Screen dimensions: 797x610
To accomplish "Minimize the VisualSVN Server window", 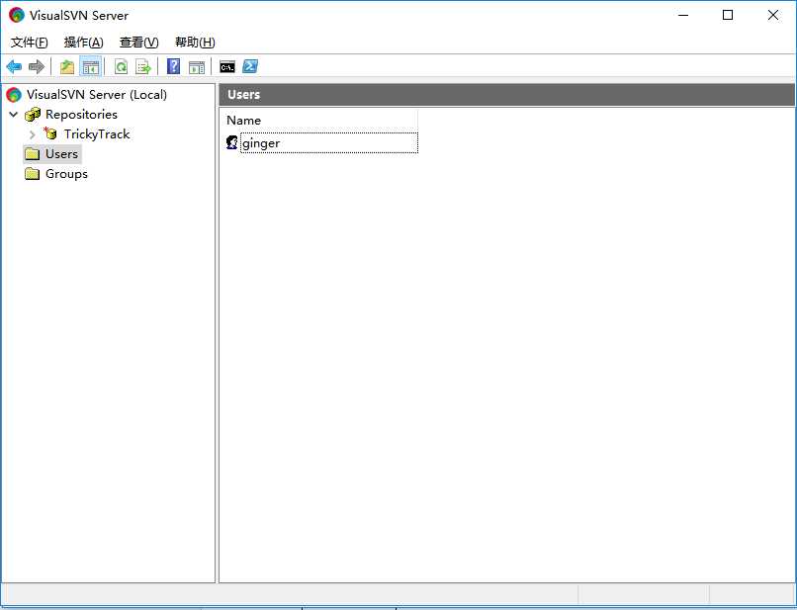I will [x=683, y=15].
